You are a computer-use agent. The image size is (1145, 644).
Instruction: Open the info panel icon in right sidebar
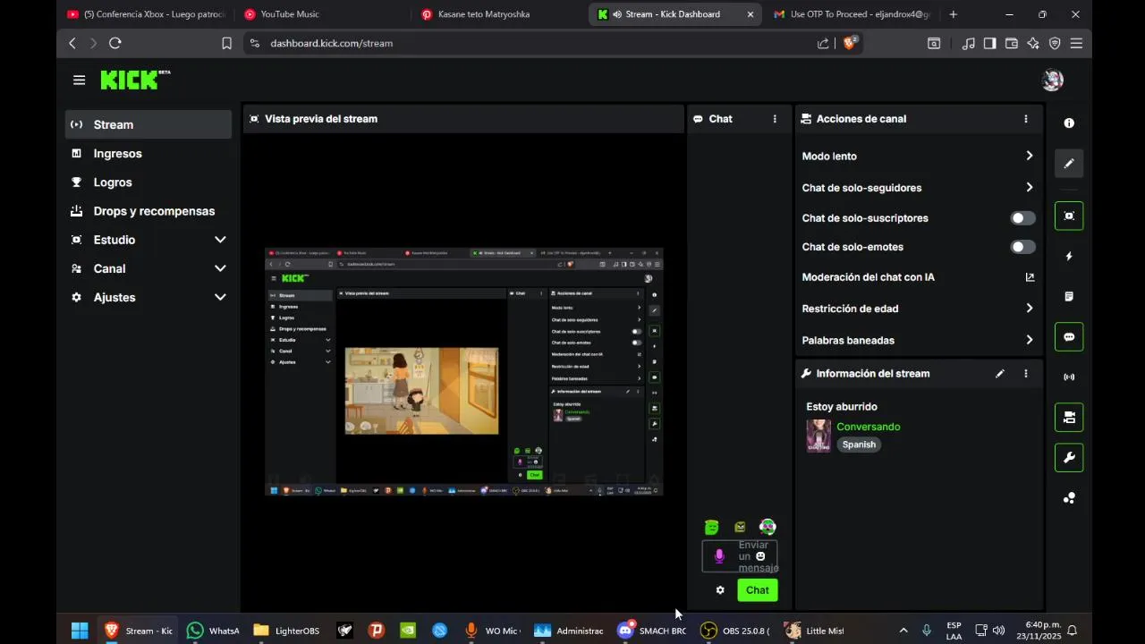point(1069,123)
